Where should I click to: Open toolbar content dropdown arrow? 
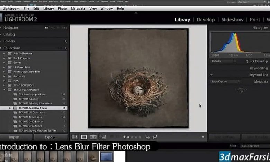[x=203, y=137]
